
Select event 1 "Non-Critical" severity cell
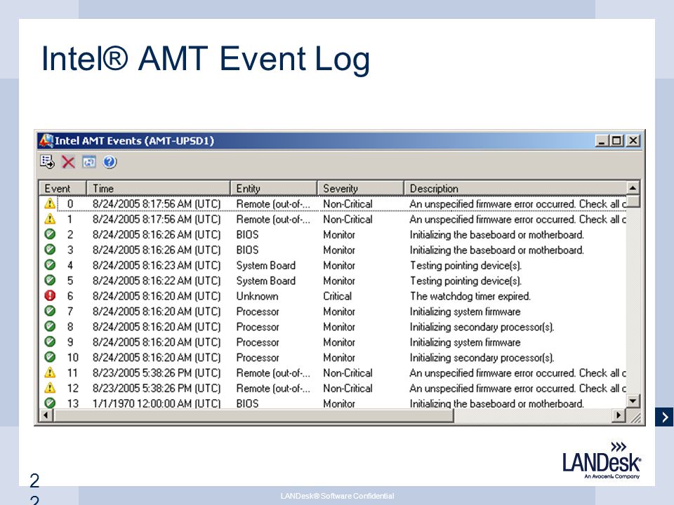click(x=348, y=220)
